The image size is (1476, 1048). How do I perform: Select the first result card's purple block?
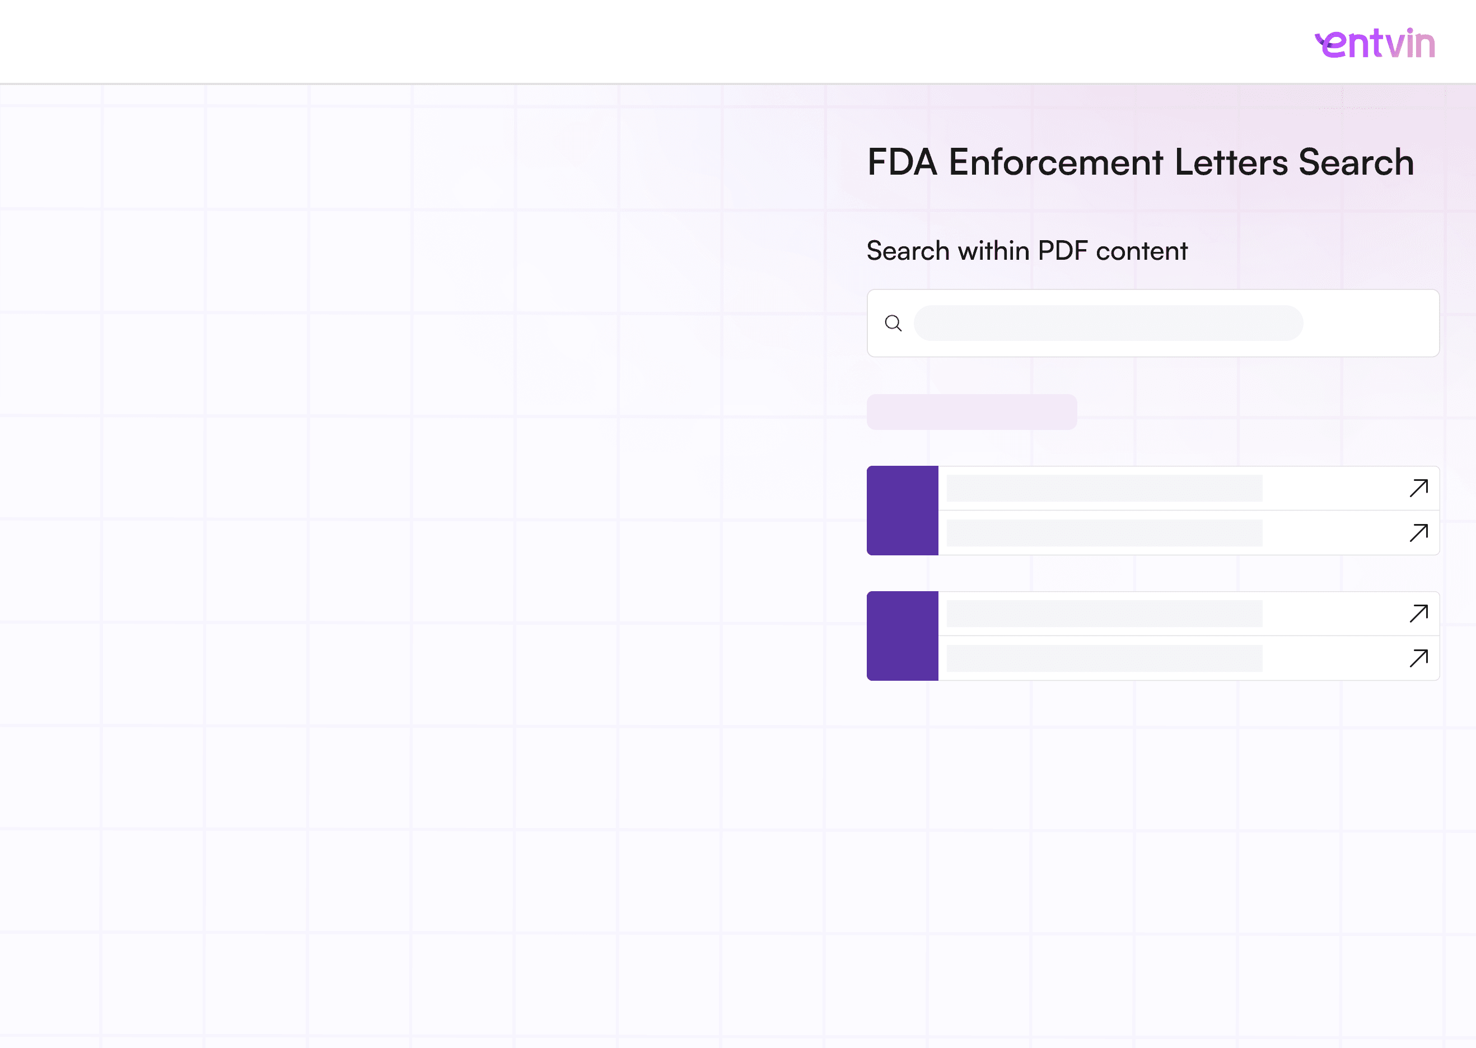[902, 511]
